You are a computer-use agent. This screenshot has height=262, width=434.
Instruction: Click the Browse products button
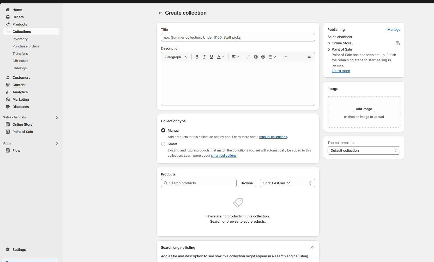point(246,183)
